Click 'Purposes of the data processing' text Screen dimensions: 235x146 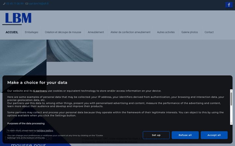(26, 124)
